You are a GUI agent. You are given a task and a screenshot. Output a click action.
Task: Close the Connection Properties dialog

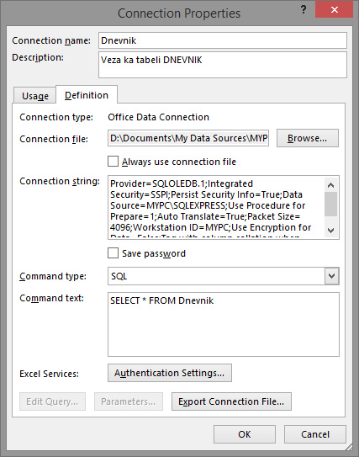pyautogui.click(x=334, y=9)
